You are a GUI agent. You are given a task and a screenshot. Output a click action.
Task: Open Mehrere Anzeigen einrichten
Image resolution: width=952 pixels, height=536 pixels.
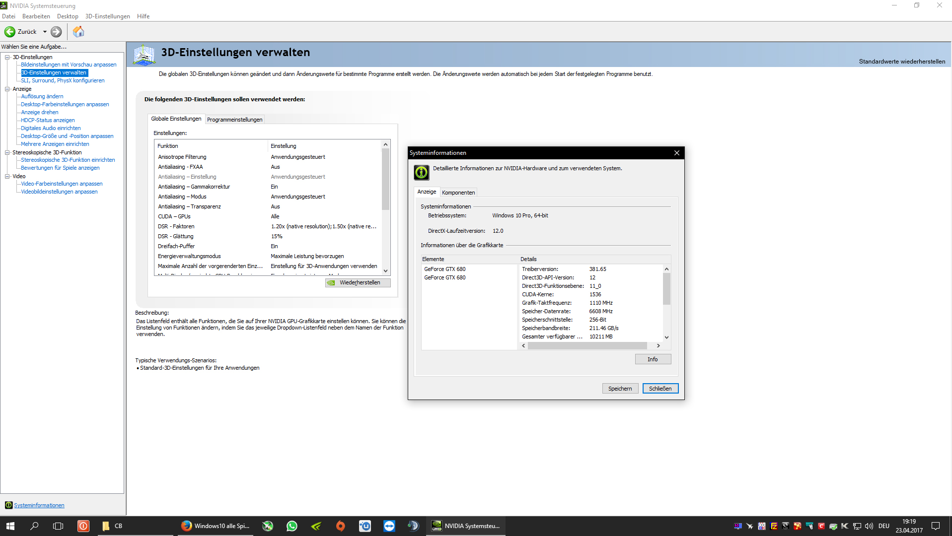coord(55,144)
